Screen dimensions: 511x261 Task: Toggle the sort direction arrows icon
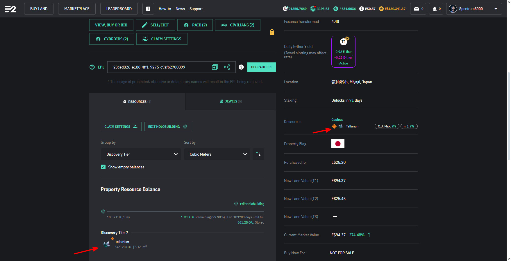pyautogui.click(x=258, y=154)
